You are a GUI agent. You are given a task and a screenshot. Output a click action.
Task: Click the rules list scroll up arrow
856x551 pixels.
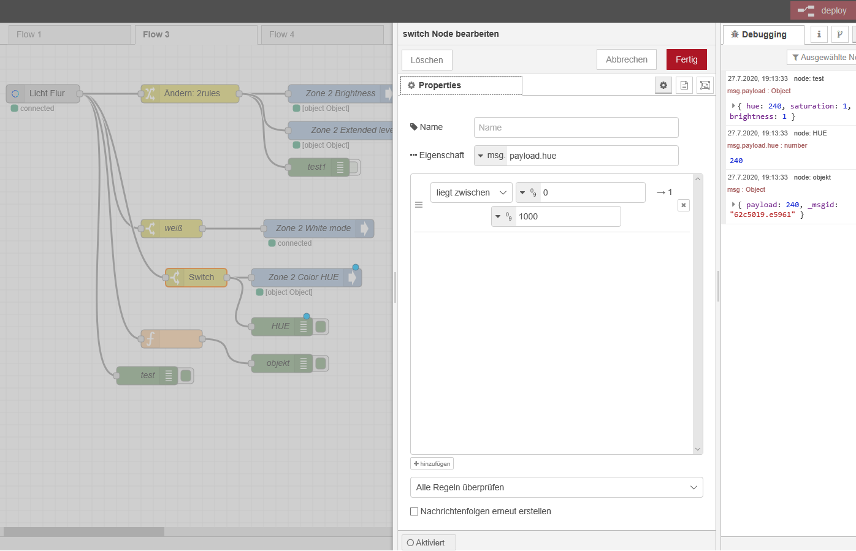[698, 179]
